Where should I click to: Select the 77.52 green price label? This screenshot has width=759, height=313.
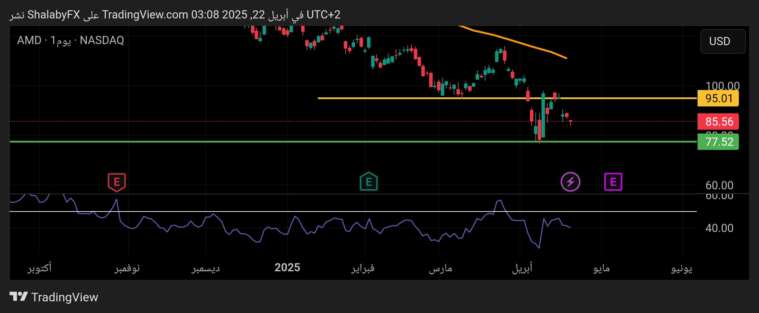point(718,142)
